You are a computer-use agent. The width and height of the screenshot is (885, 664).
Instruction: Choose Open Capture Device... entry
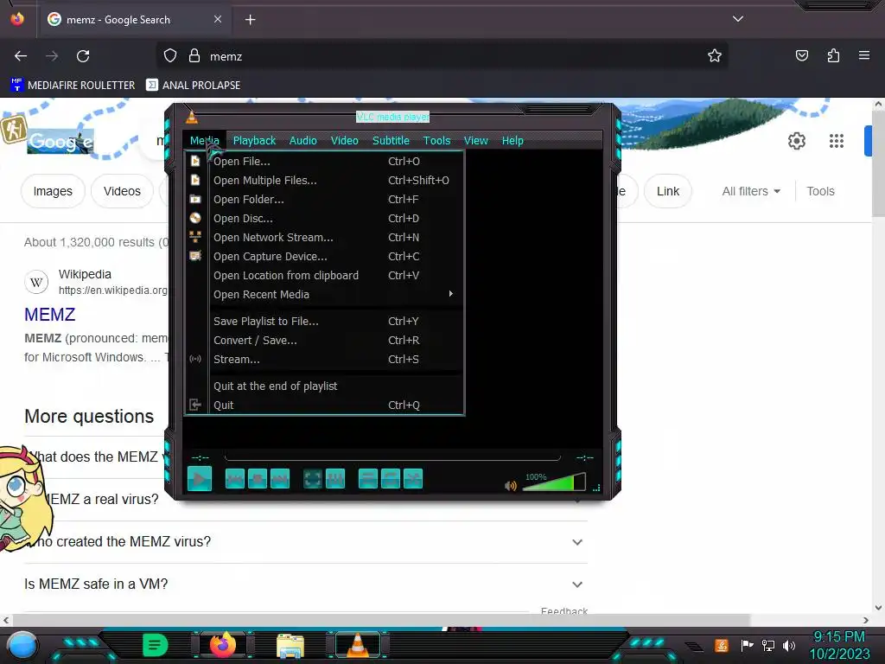[x=324, y=256]
